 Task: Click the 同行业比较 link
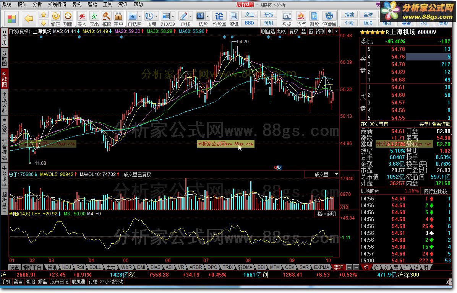tap(435, 191)
